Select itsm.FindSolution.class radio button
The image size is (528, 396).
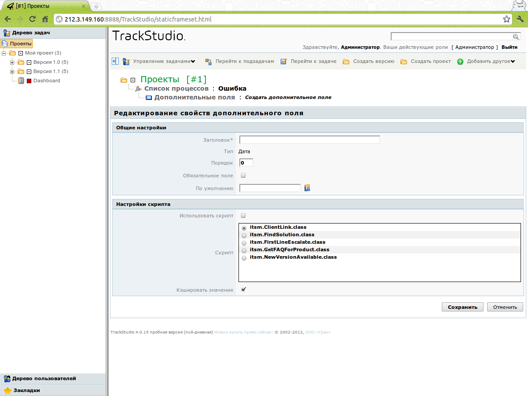click(x=244, y=235)
